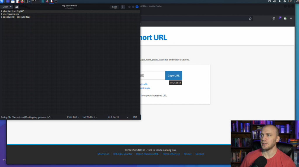Click the log out icon on the panel
The height and width of the screenshot is (167, 299).
(297, 1)
